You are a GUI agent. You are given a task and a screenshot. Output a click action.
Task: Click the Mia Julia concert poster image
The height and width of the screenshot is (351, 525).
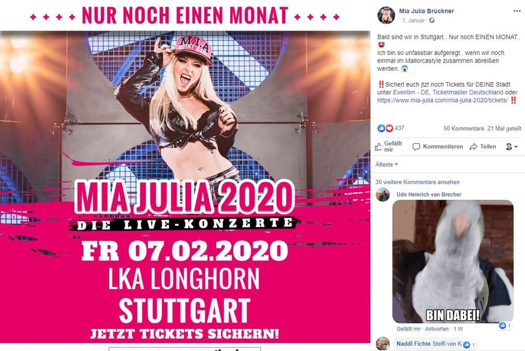click(185, 175)
